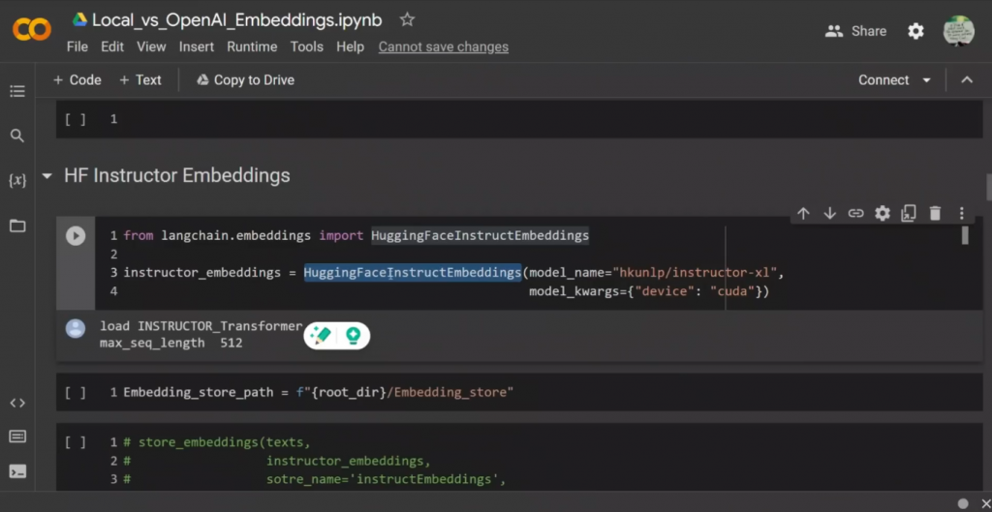
Task: Run the HuggingFaceInstructEmbeddings cell
Action: pyautogui.click(x=76, y=235)
